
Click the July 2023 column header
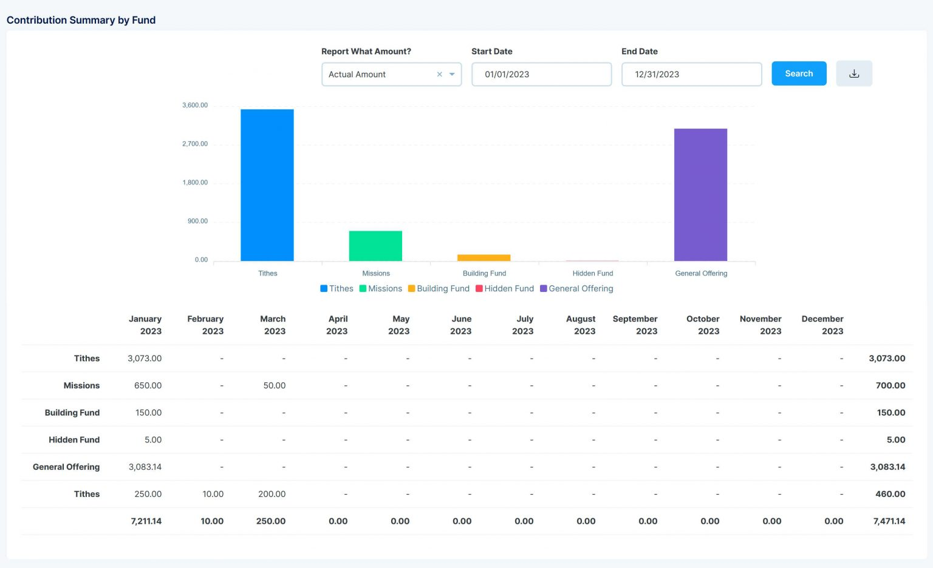[x=523, y=325]
